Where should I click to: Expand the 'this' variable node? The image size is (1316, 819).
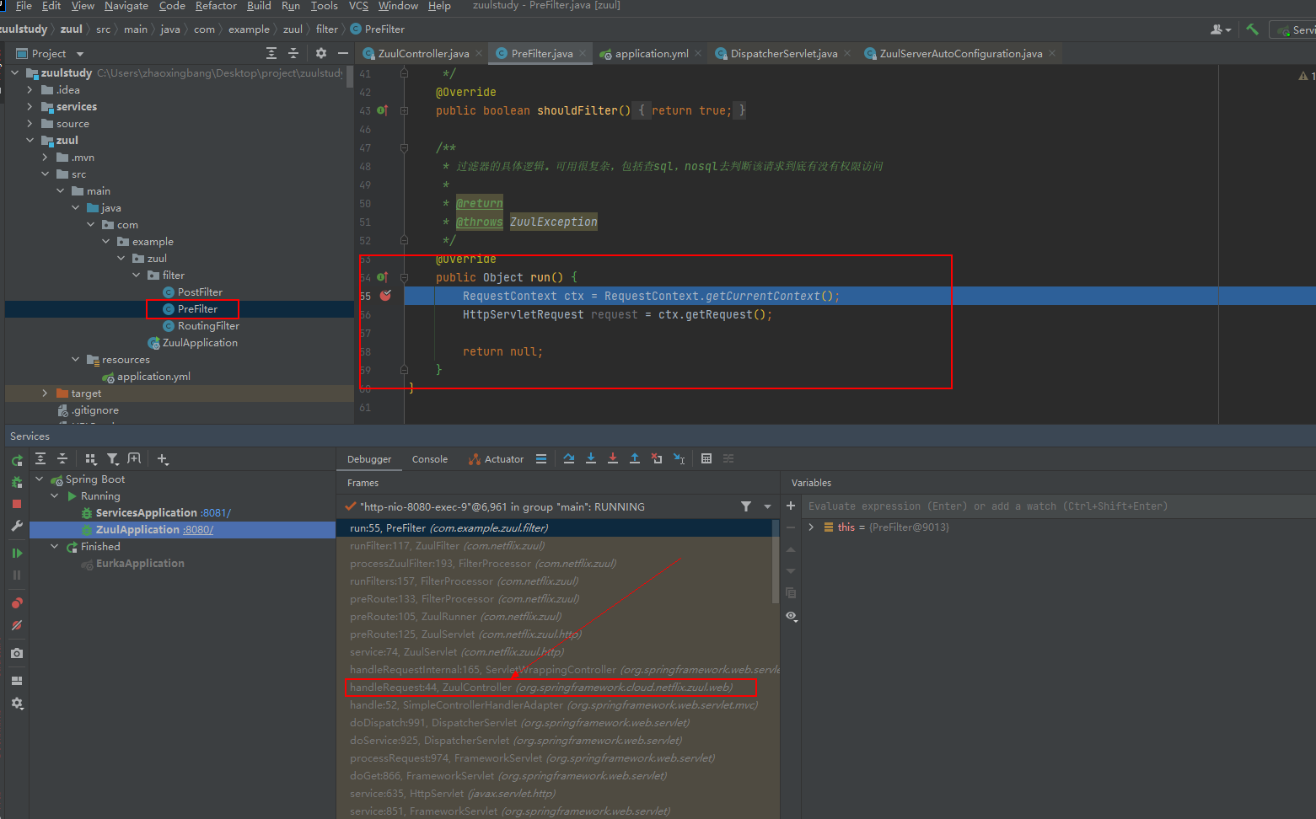[811, 527]
